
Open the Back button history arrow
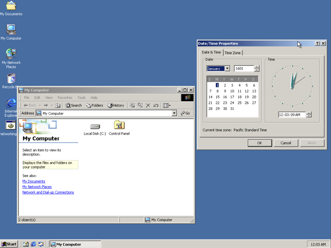point(40,105)
